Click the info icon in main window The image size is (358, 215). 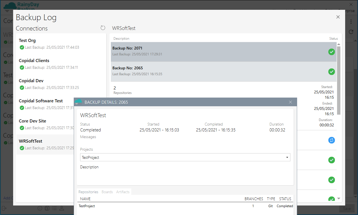[40, 208]
